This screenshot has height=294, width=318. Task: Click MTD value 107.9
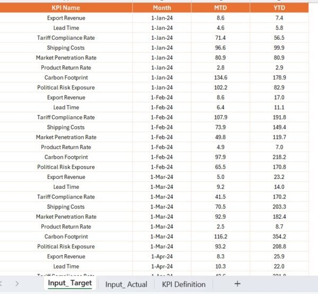pos(220,117)
